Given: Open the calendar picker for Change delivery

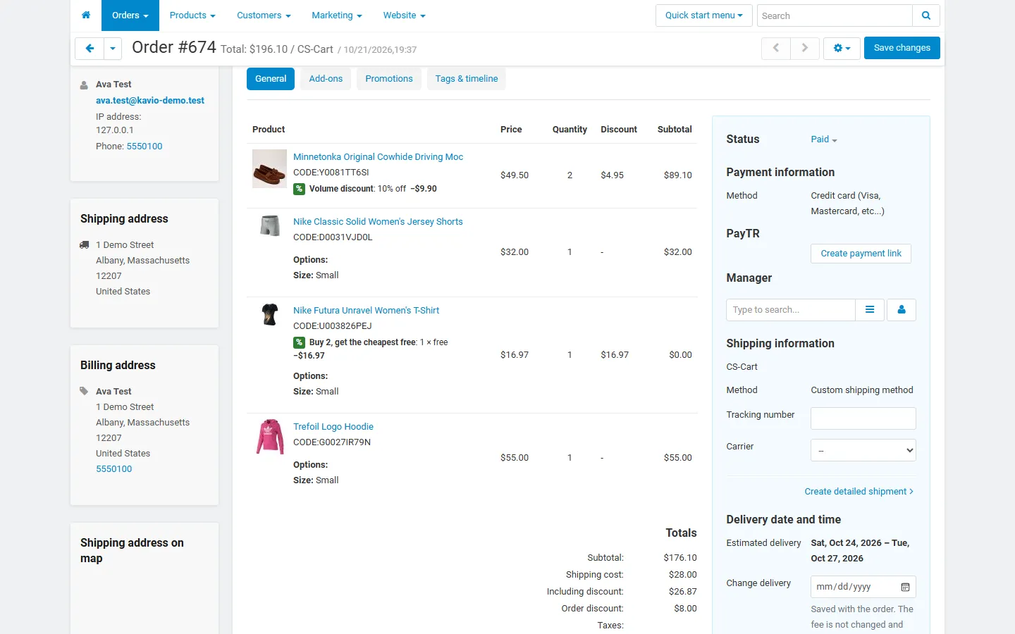Looking at the screenshot, I should coord(905,587).
